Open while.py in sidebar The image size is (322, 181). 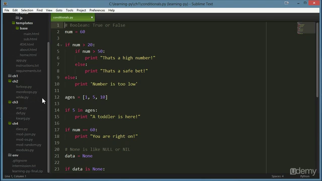pyautogui.click(x=22, y=97)
